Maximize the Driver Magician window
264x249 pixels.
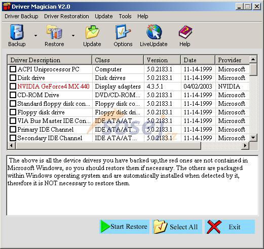point(247,7)
